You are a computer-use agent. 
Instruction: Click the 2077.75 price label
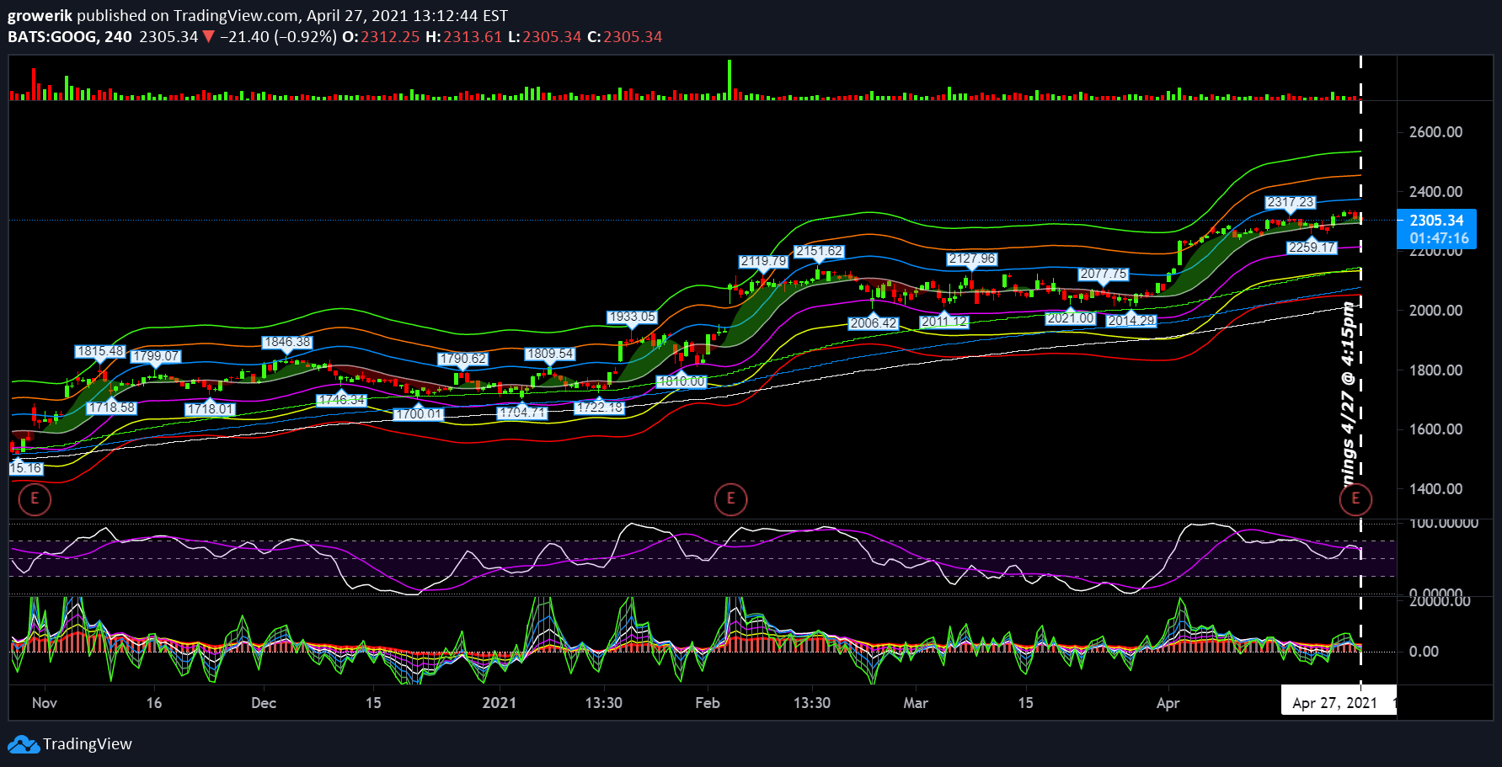[1104, 274]
